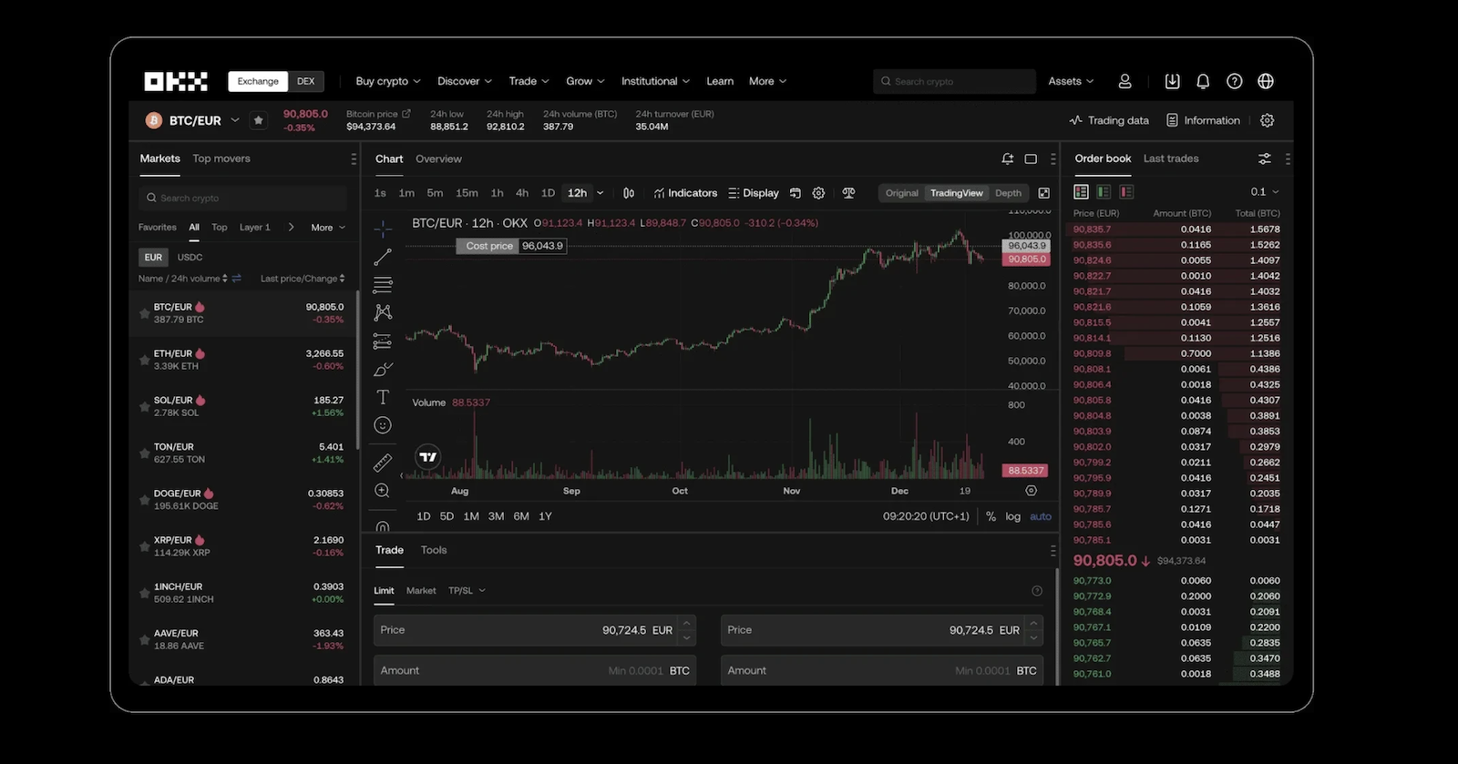1458x764 pixels.
Task: Favorite the DOGE/EUR pair star
Action: [144, 500]
